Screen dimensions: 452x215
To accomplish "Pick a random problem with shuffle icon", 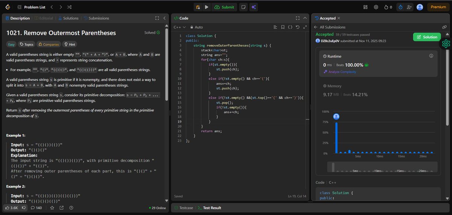I will point(70,7).
